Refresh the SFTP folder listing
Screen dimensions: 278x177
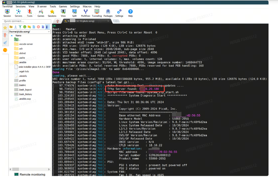[x=25, y=27]
